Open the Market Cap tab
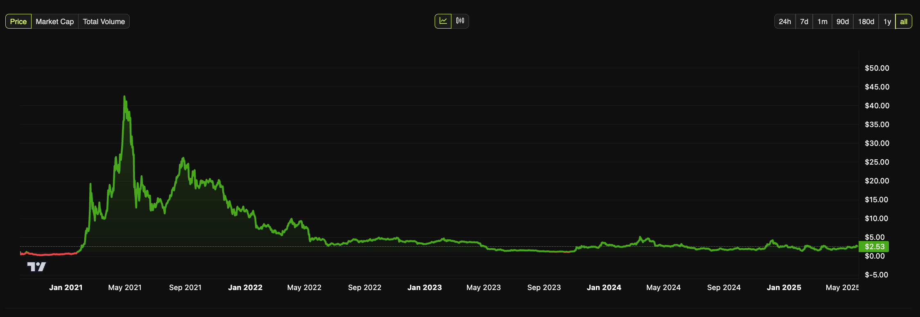This screenshot has width=920, height=317. [54, 22]
